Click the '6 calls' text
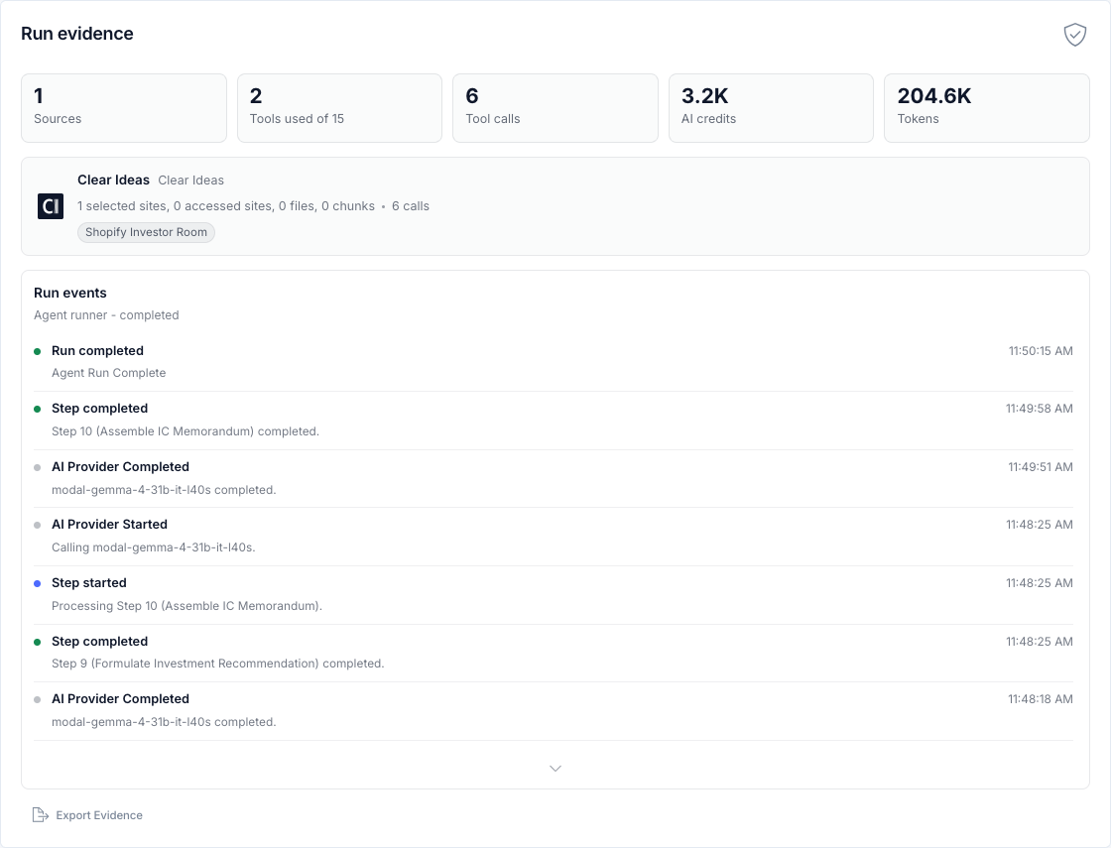 tap(411, 206)
